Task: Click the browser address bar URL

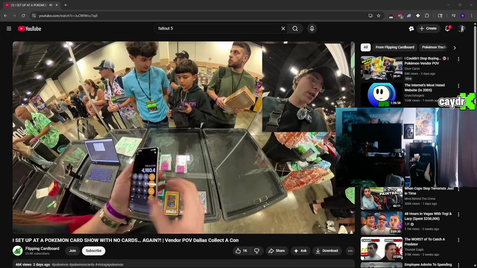Action: [x=68, y=16]
